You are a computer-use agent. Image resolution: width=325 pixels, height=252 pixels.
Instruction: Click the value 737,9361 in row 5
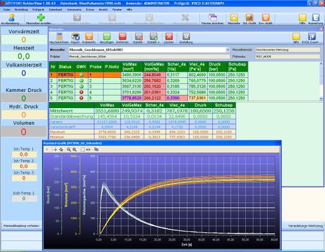[x=197, y=98]
